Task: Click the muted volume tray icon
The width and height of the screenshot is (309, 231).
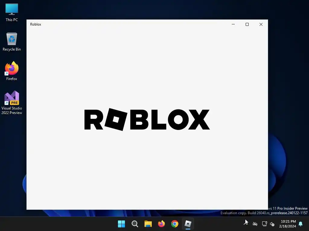Action: point(272,224)
